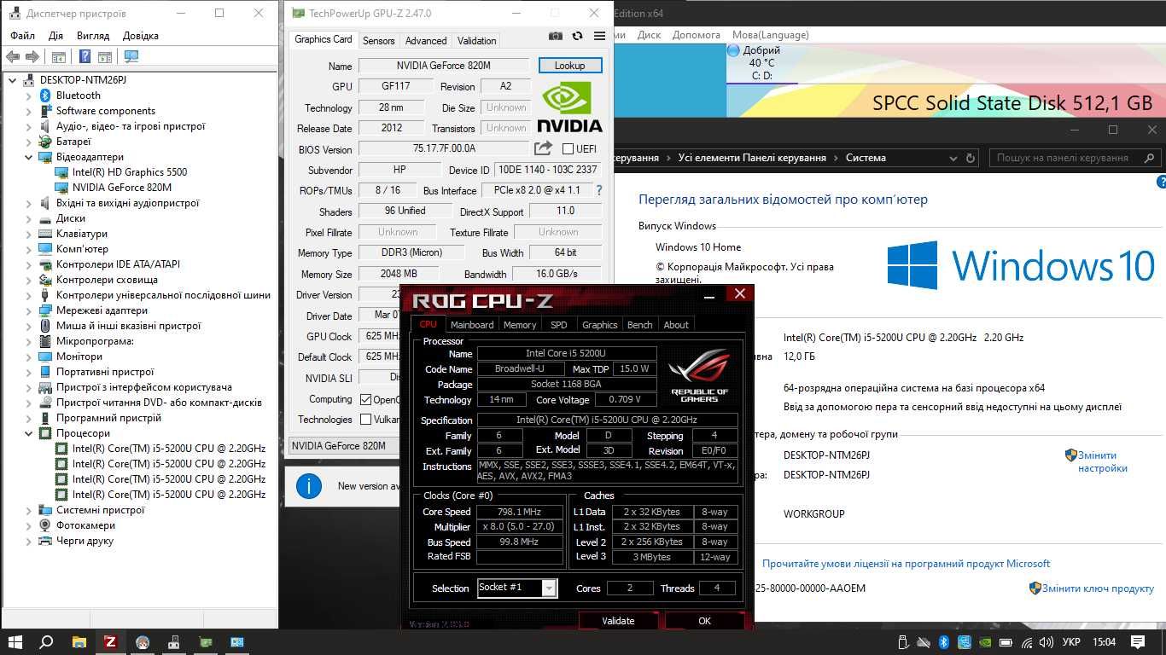Switch to the Validation tab in GPU-Z
Image resolution: width=1166 pixels, height=655 pixels.
pos(476,40)
